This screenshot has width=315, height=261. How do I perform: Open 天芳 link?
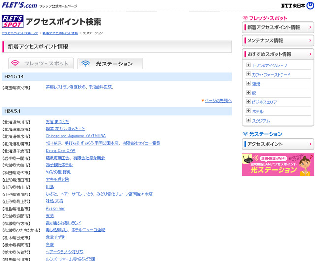point(50,216)
